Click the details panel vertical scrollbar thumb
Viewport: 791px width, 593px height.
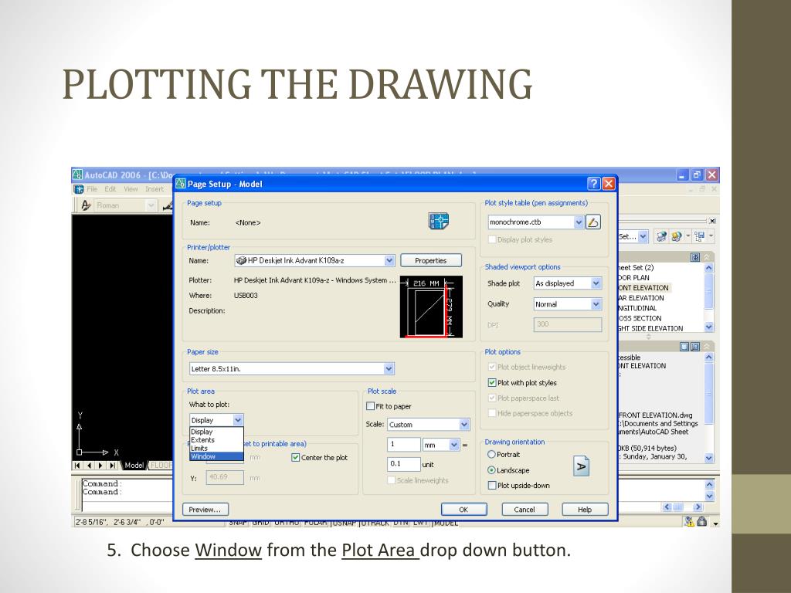708,393
